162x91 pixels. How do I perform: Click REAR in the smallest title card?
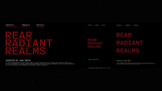pyautogui.click(x=92, y=40)
